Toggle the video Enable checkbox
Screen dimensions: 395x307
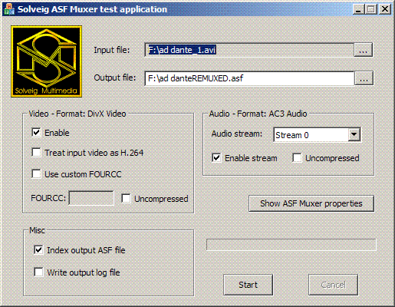(36, 133)
